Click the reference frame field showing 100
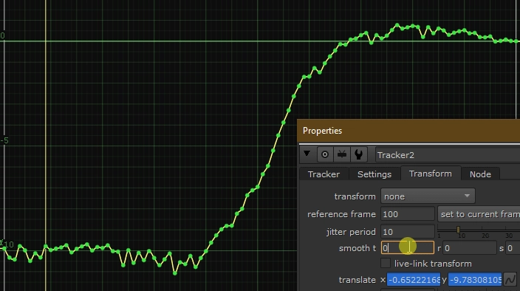The image size is (520, 291). pyautogui.click(x=407, y=214)
